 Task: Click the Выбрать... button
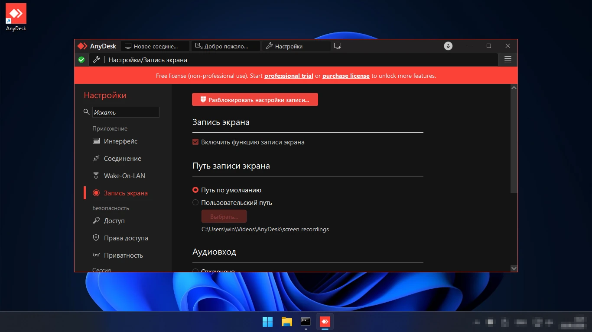224,217
